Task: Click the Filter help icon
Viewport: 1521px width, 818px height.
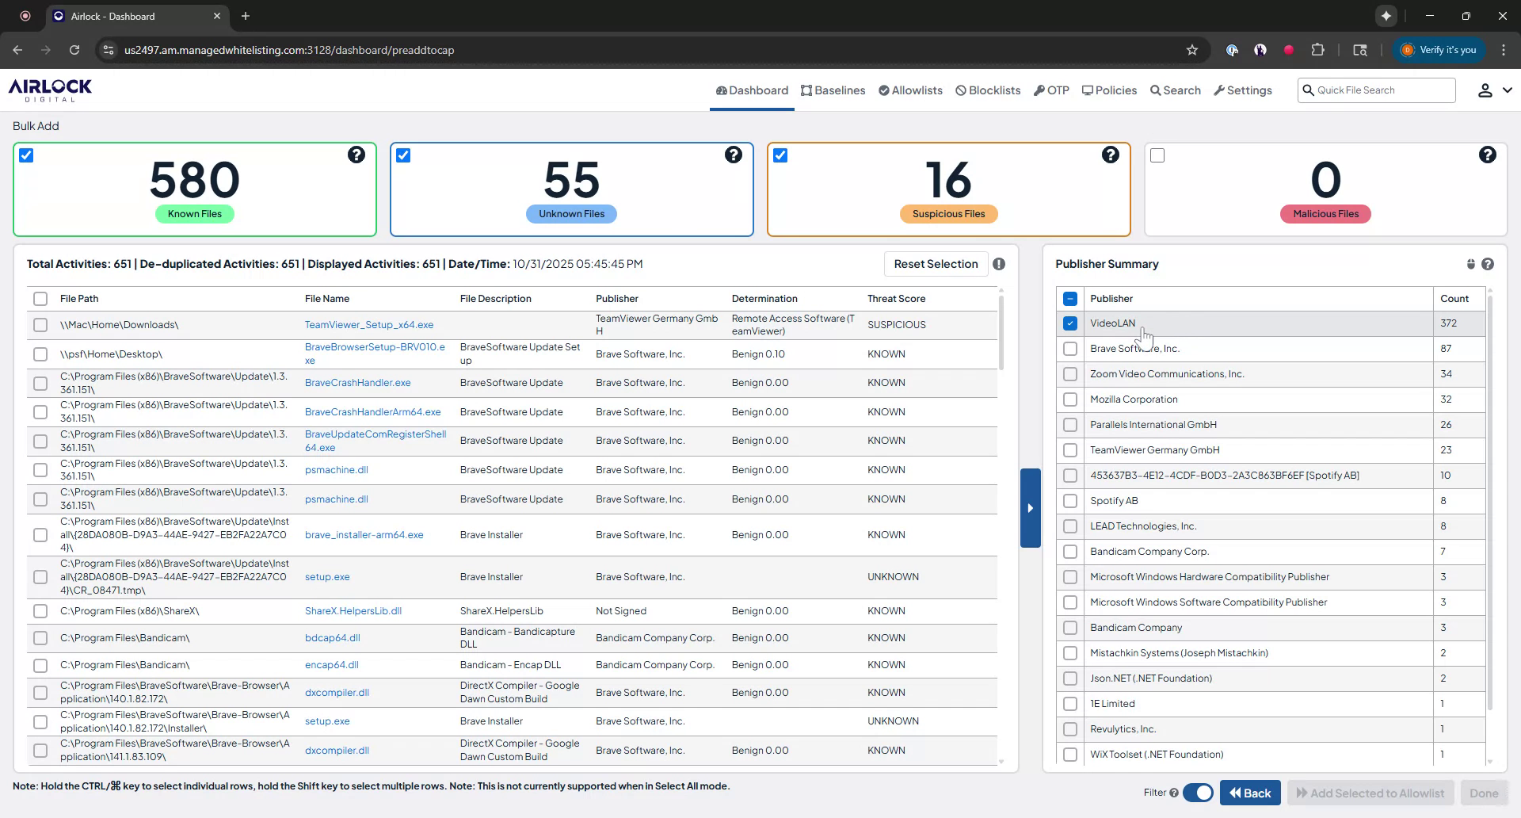Action: click(1174, 793)
